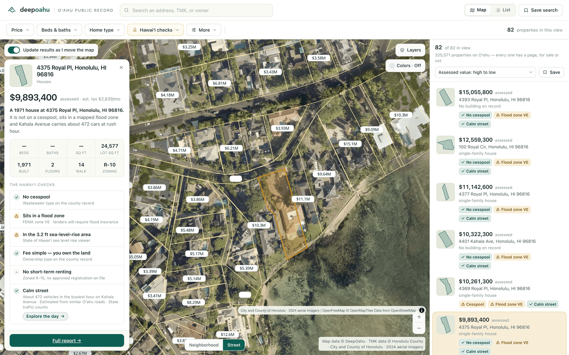
Task: Open the 4401 Kahala Ave listing
Action: pos(499,250)
